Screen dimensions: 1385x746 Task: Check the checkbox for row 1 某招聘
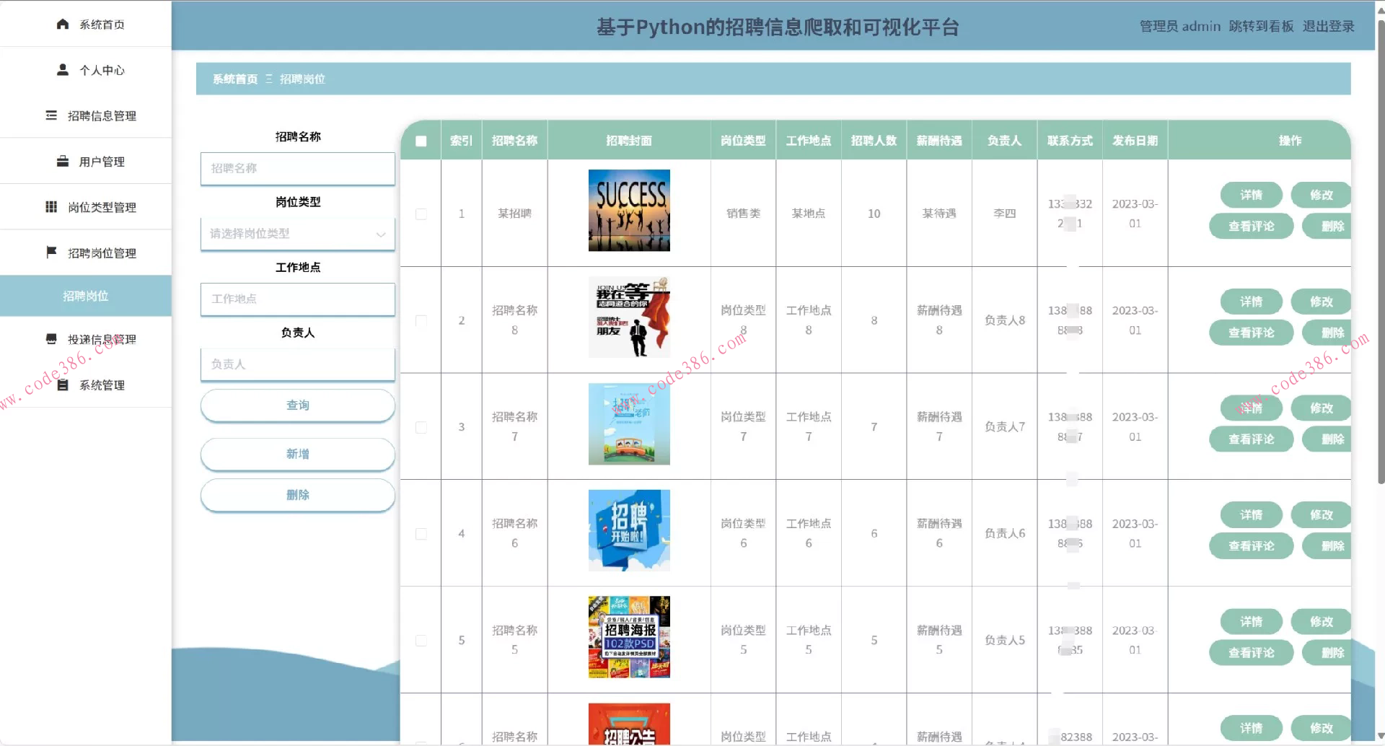421,214
